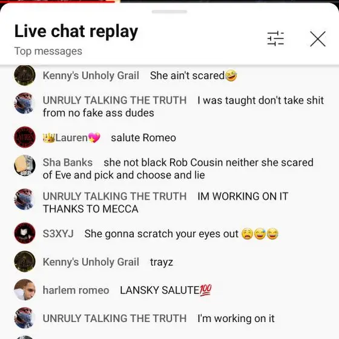Tap the S3XYJ username
This screenshot has height=339, width=339.
click(58, 234)
